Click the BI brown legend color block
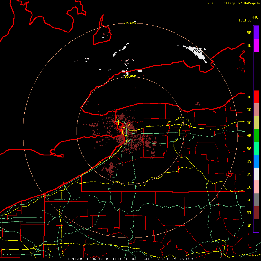This screenshot has width=261, height=261. 256,213
